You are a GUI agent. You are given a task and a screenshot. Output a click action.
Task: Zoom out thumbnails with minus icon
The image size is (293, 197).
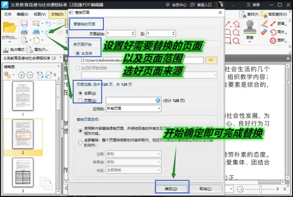tap(30, 75)
